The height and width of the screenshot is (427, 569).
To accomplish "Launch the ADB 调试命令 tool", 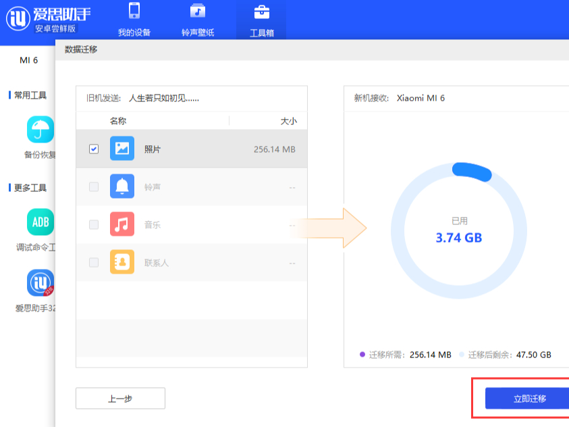I will [40, 222].
